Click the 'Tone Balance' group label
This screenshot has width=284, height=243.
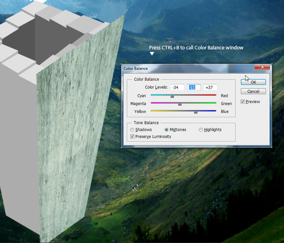[146, 123]
